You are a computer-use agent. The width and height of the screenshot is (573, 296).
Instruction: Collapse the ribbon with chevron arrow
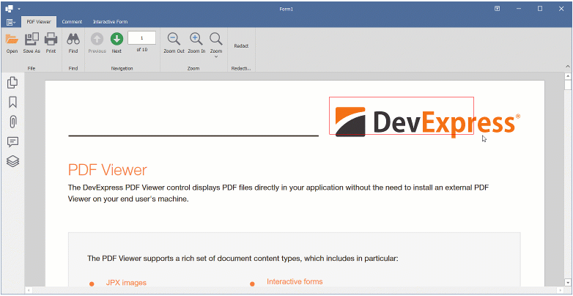click(566, 66)
